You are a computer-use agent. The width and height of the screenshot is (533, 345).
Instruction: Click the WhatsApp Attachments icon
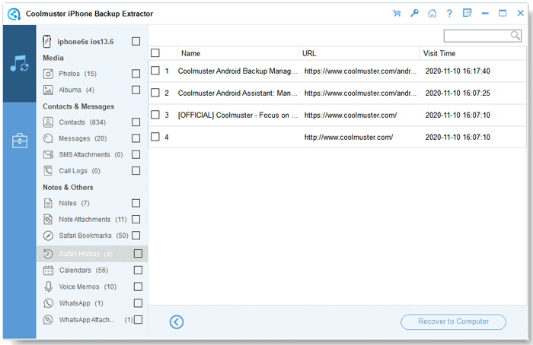48,320
